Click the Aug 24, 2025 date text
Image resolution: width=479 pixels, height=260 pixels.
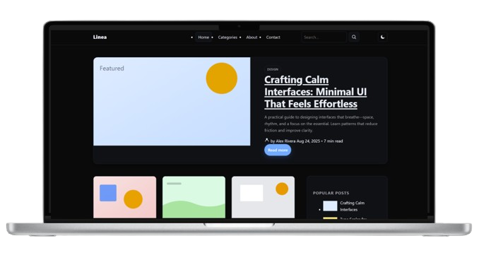point(308,141)
